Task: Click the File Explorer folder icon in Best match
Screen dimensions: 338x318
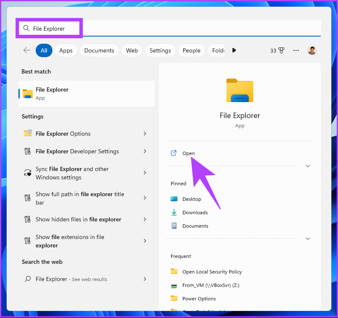Action: click(28, 94)
